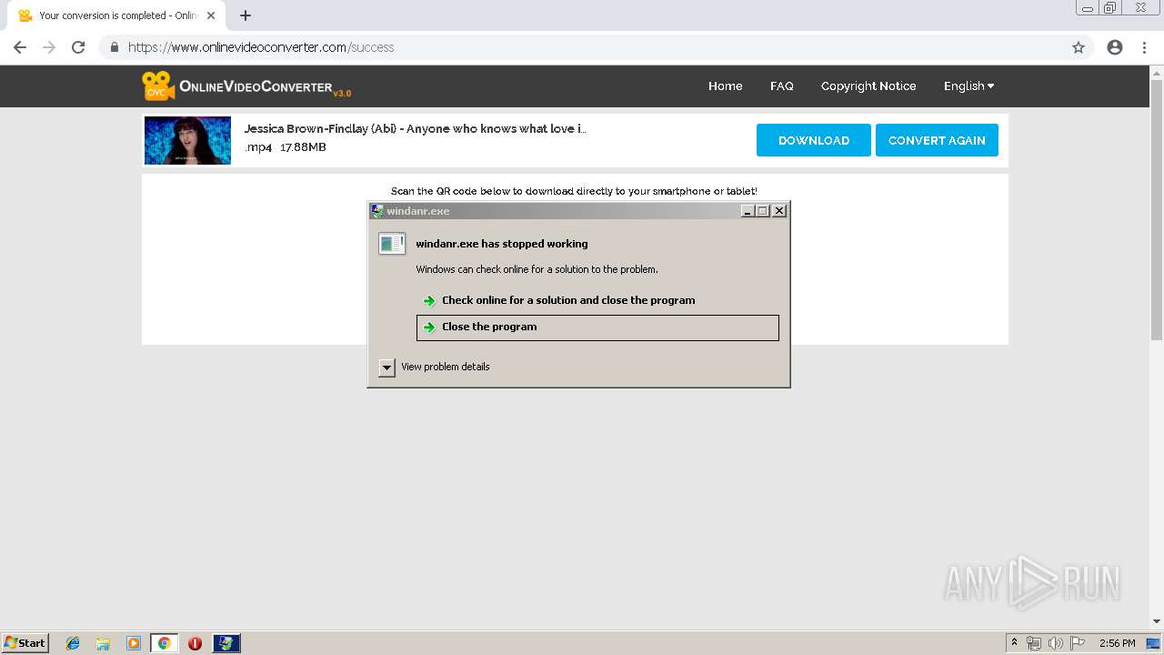The height and width of the screenshot is (655, 1164).
Task: Bookmark this page with the star icon
Action: point(1079,47)
